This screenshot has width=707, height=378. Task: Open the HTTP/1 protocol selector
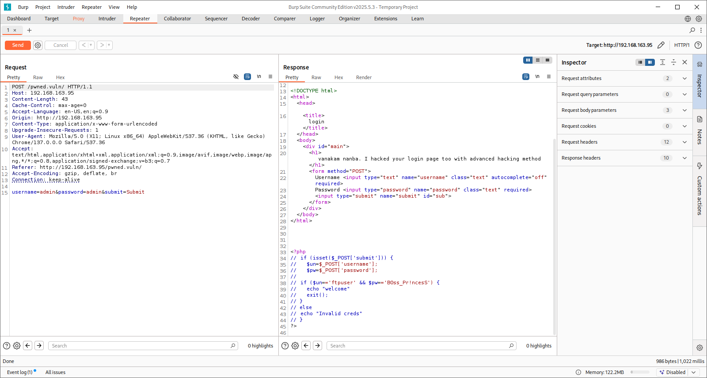coord(681,45)
